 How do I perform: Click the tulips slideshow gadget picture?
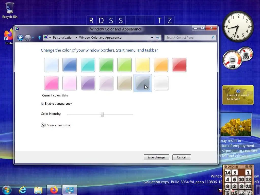click(x=236, y=125)
